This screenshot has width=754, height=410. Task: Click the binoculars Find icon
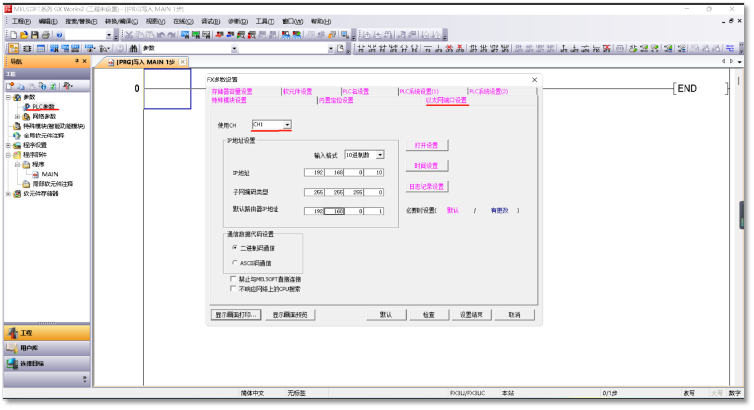pos(133,48)
